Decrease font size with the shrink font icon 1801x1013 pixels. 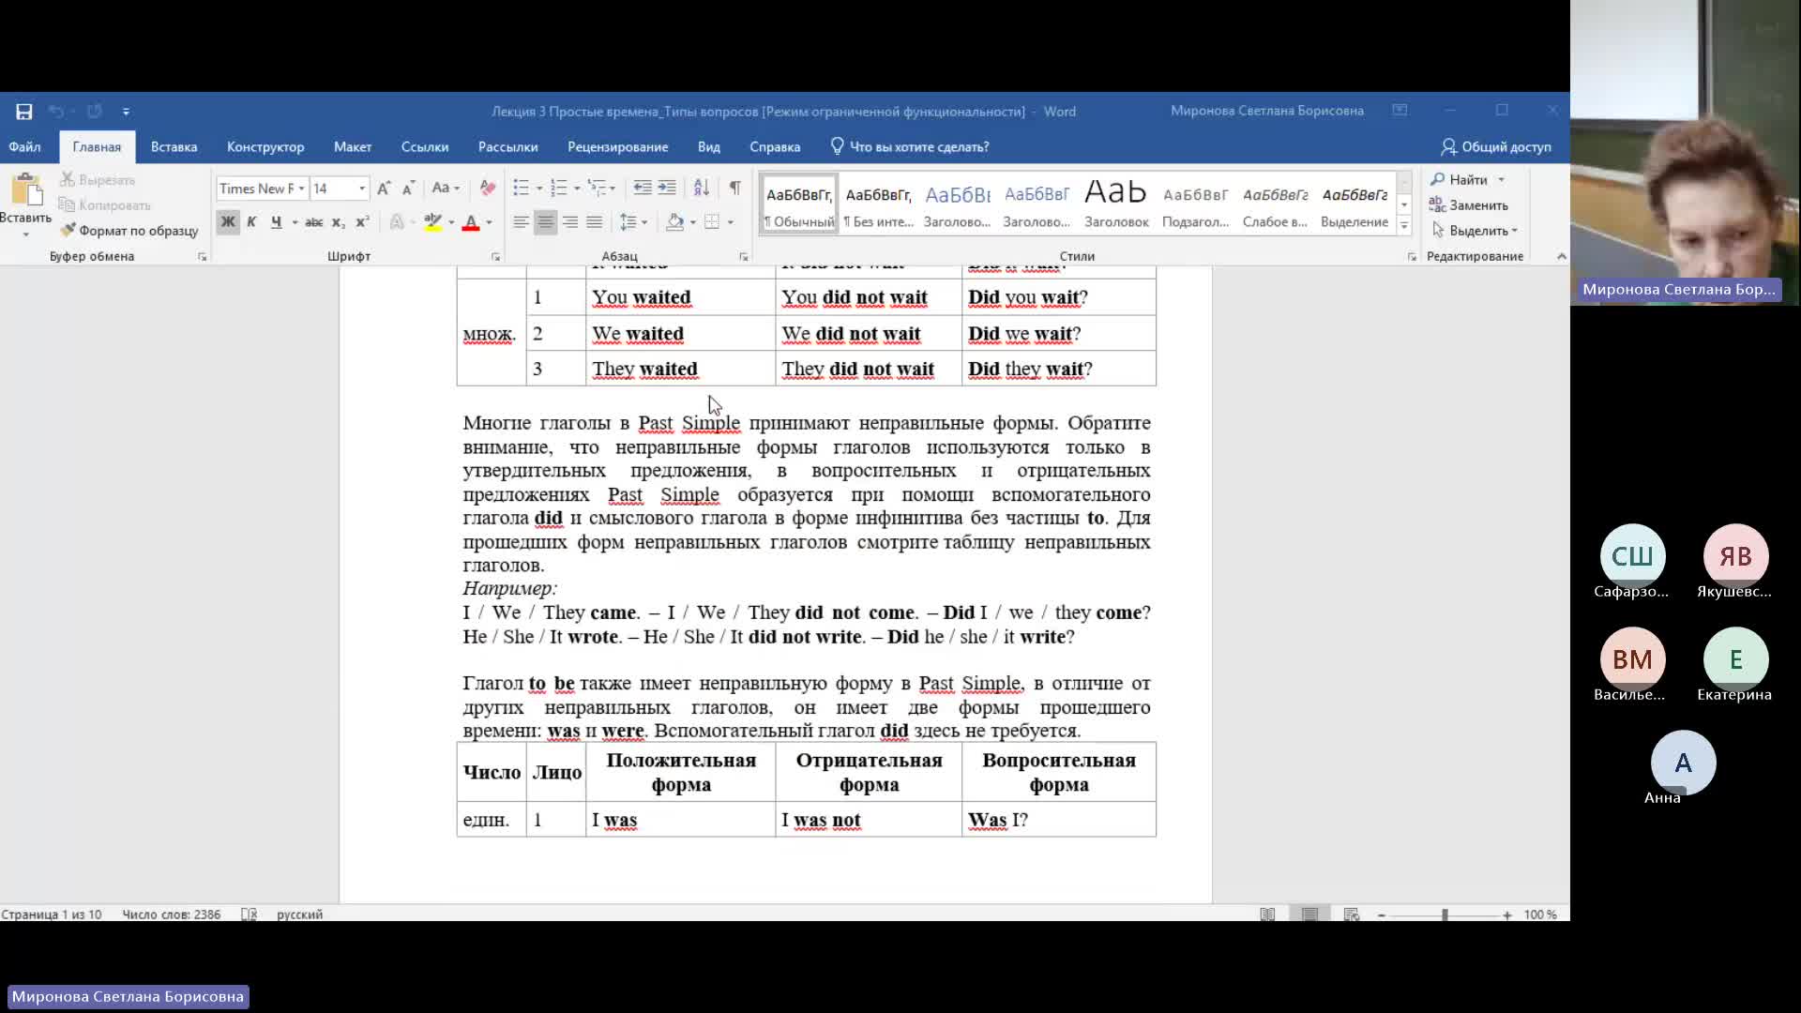tap(408, 189)
